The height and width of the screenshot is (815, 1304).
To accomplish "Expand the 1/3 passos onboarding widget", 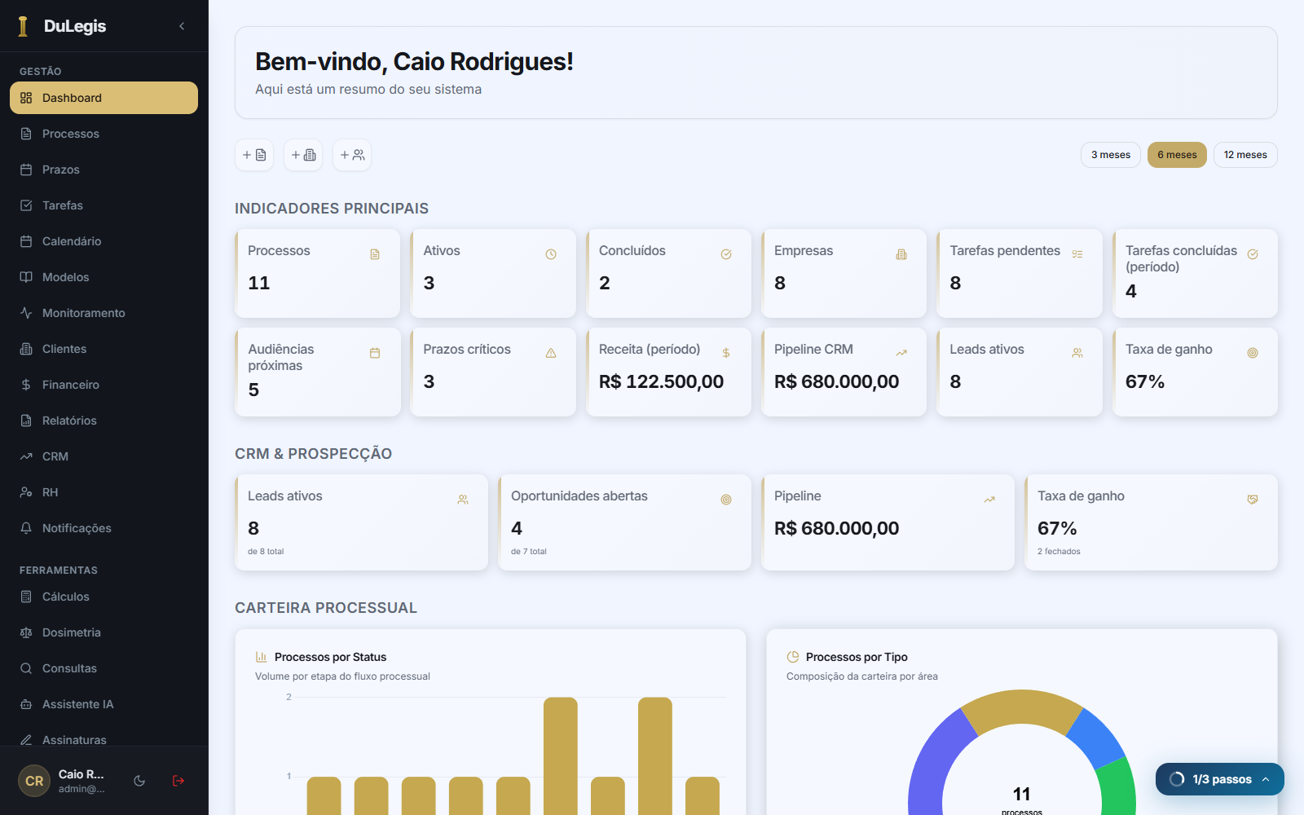I will [x=1220, y=779].
